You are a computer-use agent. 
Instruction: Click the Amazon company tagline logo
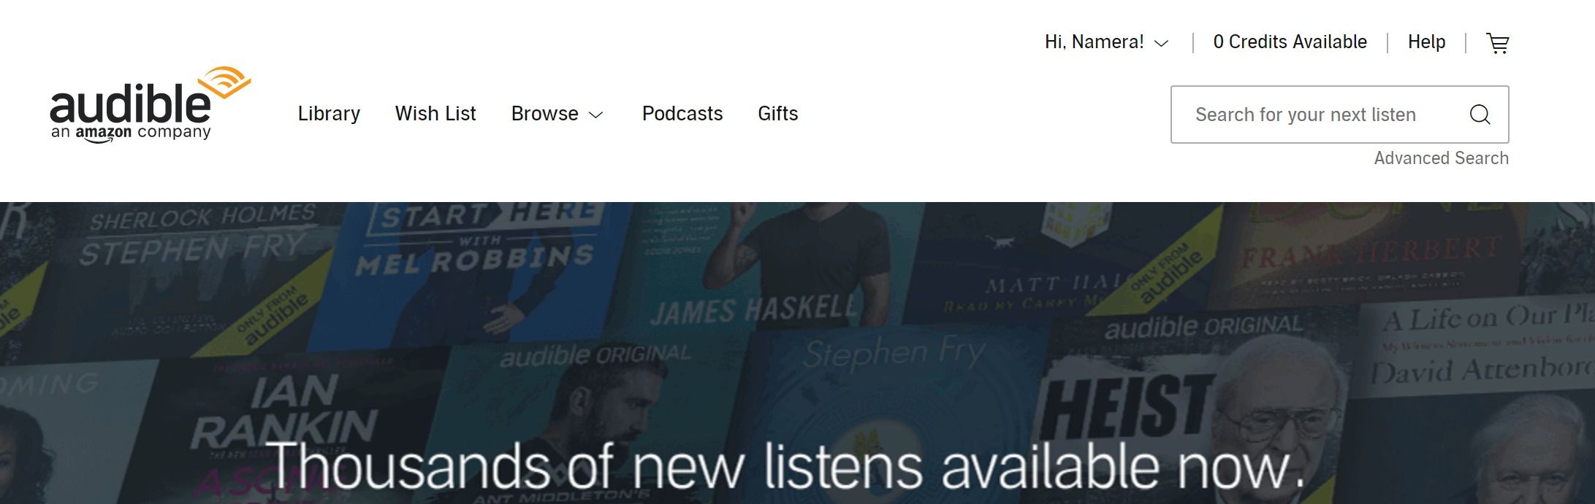point(131,133)
